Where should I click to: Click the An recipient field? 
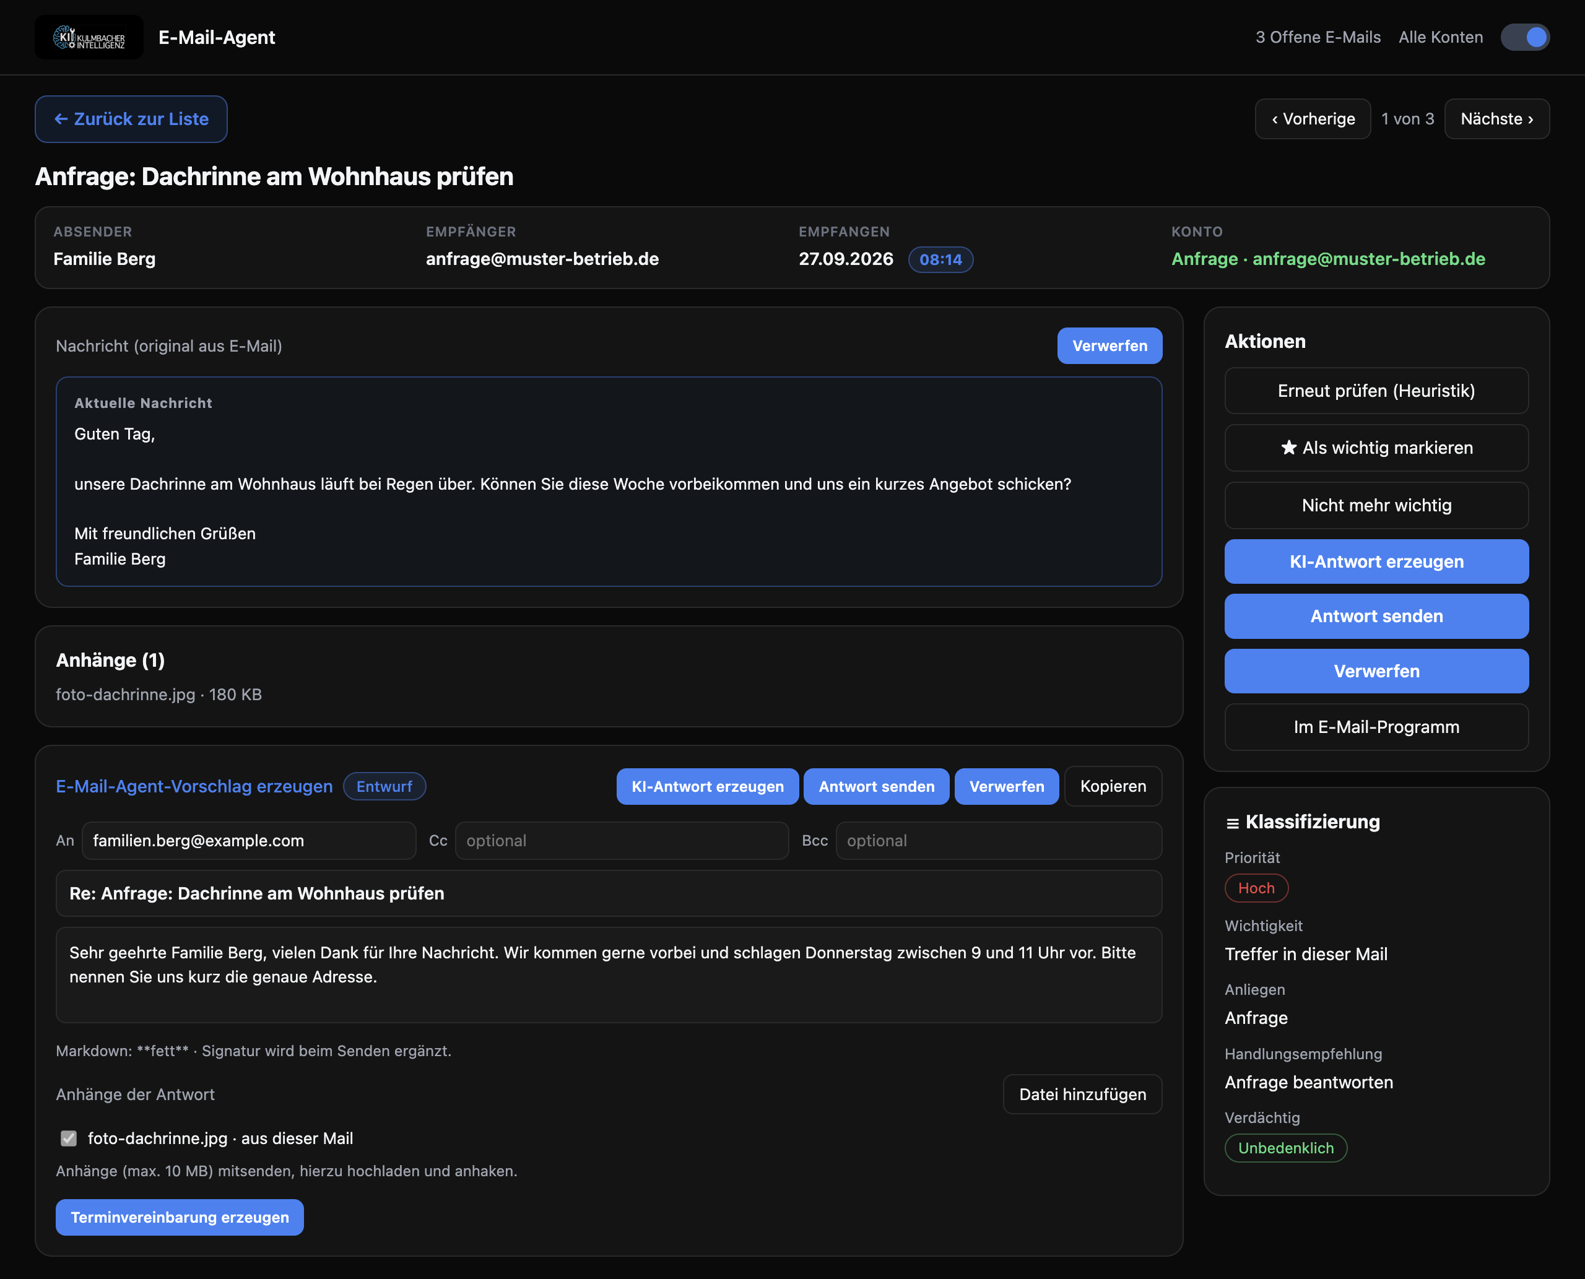coord(248,841)
